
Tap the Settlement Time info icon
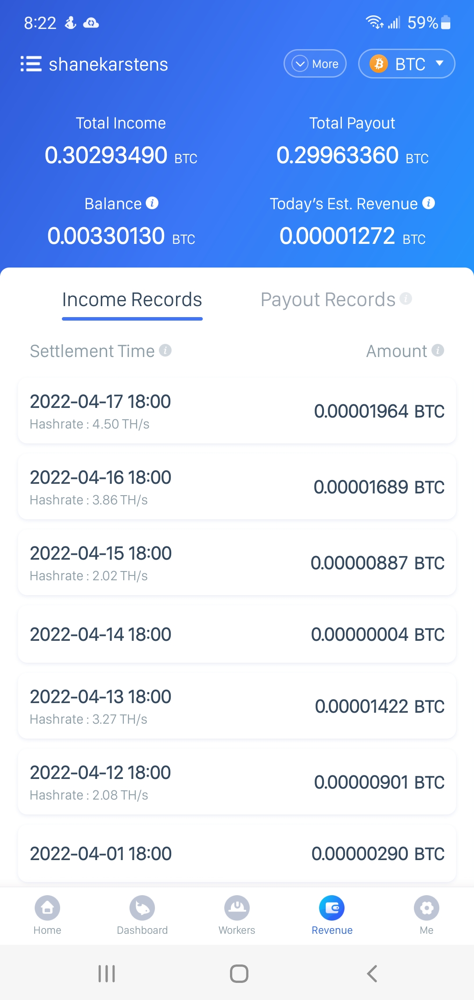(165, 350)
